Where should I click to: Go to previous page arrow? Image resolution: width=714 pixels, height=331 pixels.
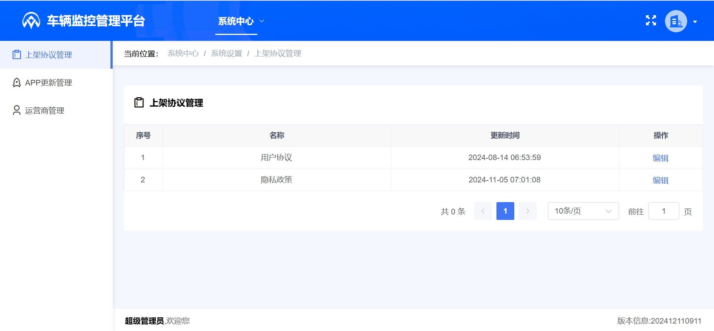(483, 211)
